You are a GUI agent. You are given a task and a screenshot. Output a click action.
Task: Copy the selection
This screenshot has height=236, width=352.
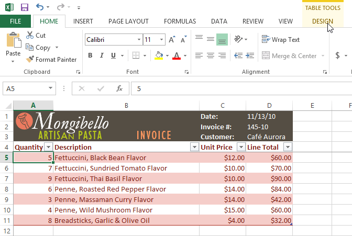38,47
